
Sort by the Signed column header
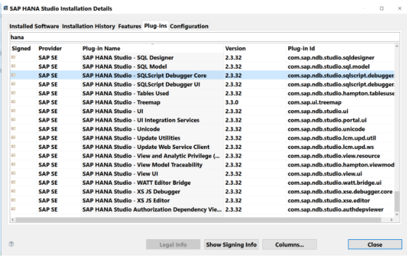point(24,48)
